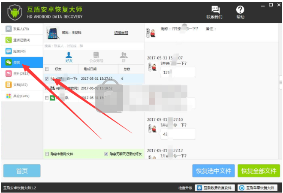Open the 其它 (Other) category
The image size is (283, 193).
click(21, 96)
